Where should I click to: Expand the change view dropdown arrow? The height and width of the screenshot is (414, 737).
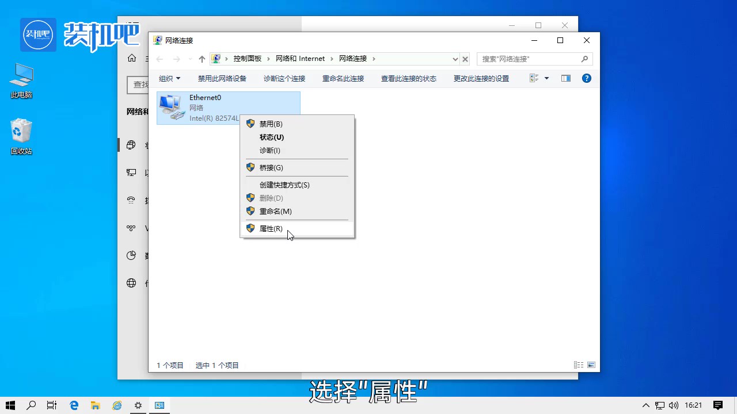(546, 78)
